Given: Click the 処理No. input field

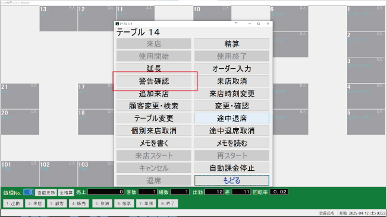Looking at the screenshot, I should point(29,192).
